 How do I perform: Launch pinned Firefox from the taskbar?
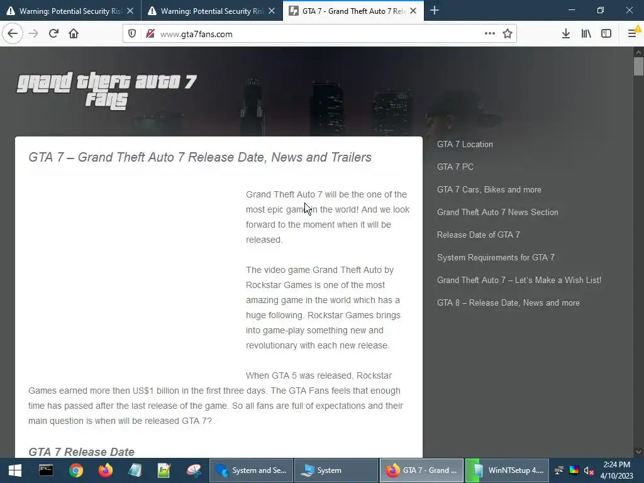105,470
